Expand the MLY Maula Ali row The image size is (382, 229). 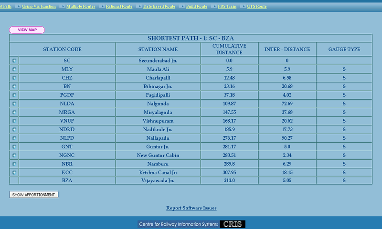14,69
